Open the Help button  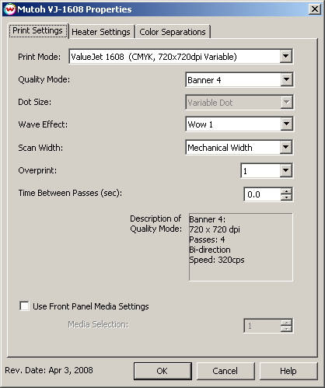tap(288, 371)
